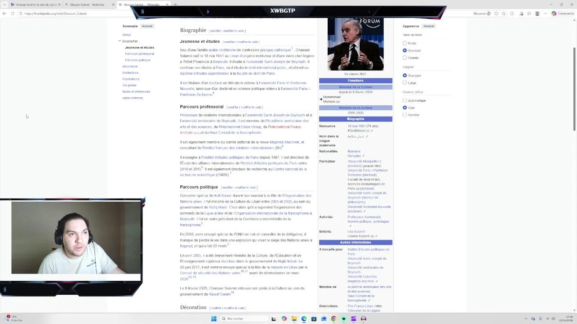The width and height of the screenshot is (577, 324).
Task: Edit Naissance data via pencil icon
Action: (x=372, y=130)
